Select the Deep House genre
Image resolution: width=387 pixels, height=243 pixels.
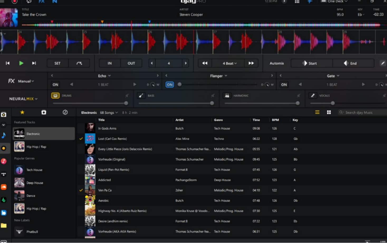coord(44,183)
